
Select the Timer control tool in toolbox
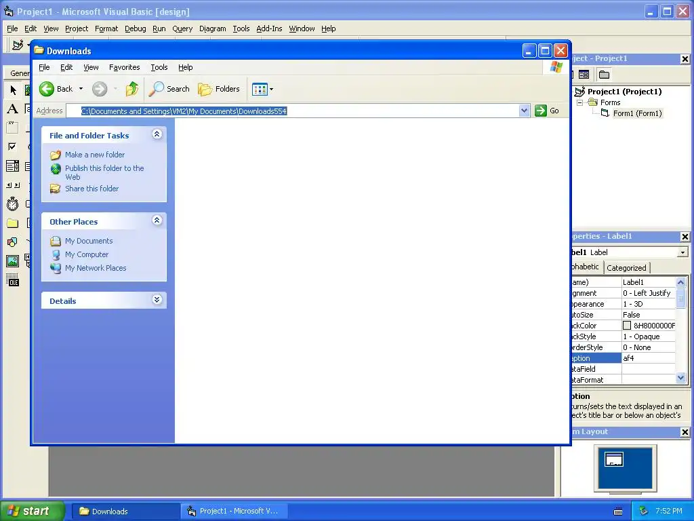[x=13, y=204]
